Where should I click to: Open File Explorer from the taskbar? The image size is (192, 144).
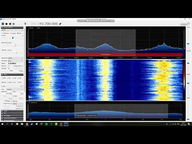22,124
